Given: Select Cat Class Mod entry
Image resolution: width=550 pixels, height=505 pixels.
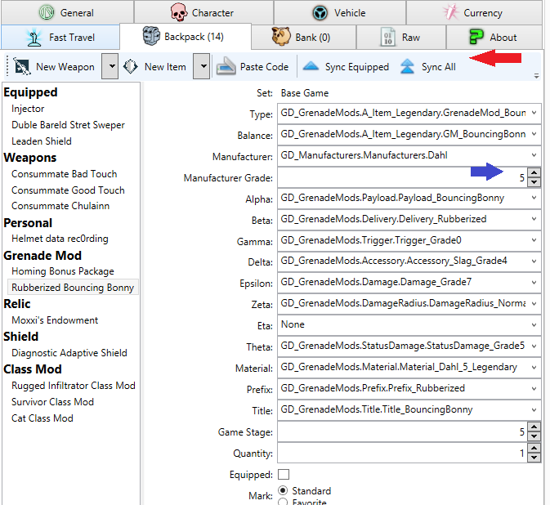Looking at the screenshot, I should (42, 418).
